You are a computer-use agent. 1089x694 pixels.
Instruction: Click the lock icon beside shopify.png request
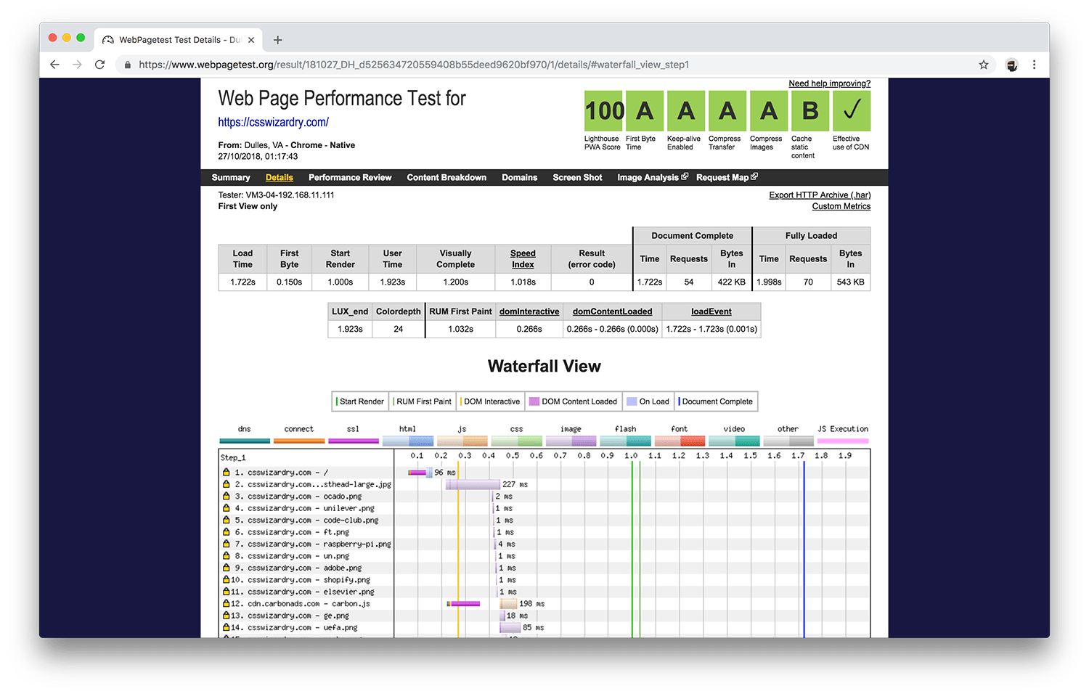click(227, 579)
